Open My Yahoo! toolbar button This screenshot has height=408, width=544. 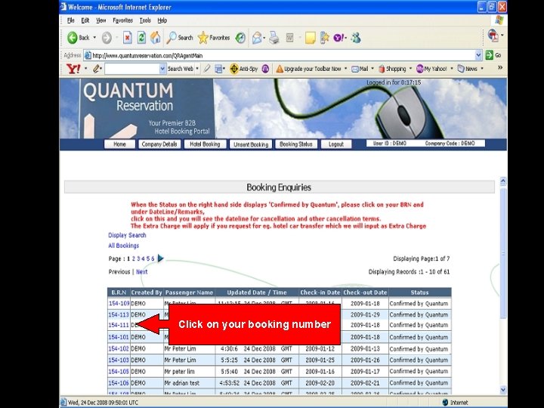431,69
